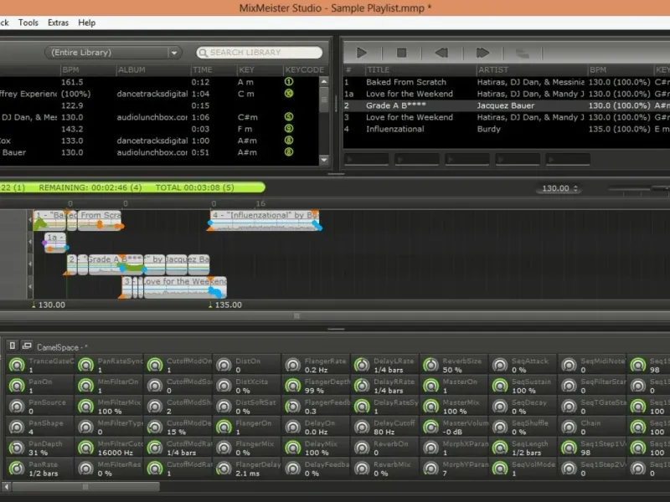Viewport: 670px width, 502px height.
Task: Click the window icon next to CamelSpace
Action: pos(26,346)
